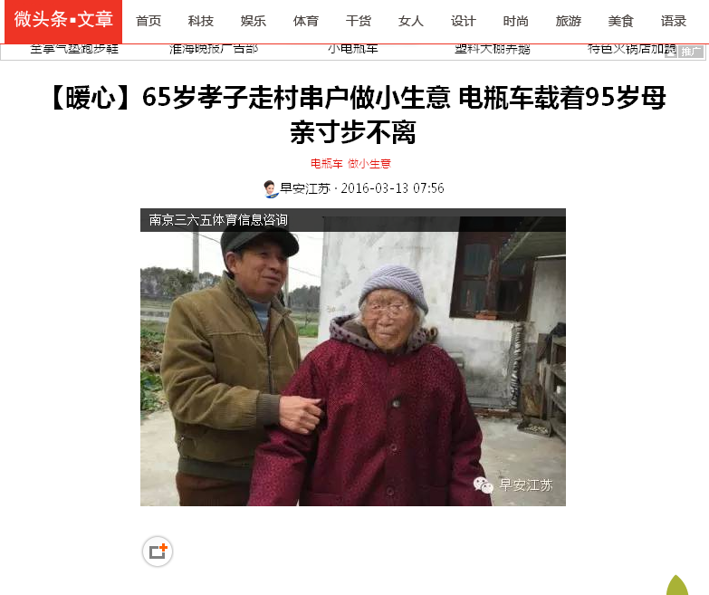Click the green leaf icon at bottom corner
This screenshot has width=709, height=595.
677,585
